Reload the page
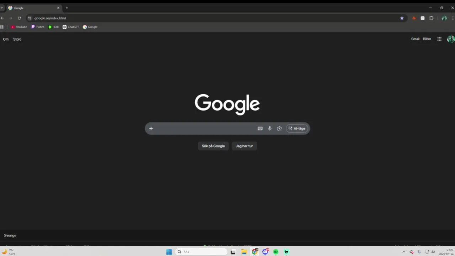 pos(19,18)
